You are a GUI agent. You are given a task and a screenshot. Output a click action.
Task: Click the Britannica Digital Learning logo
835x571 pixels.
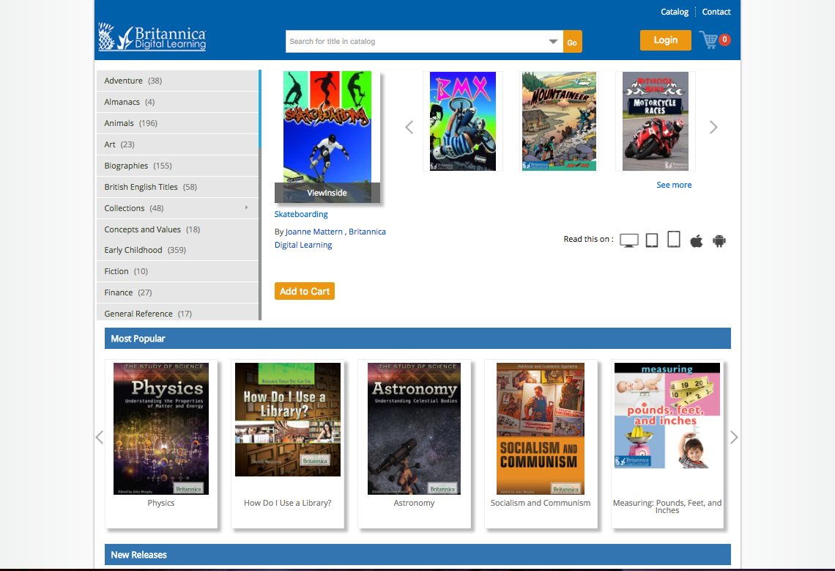(152, 37)
